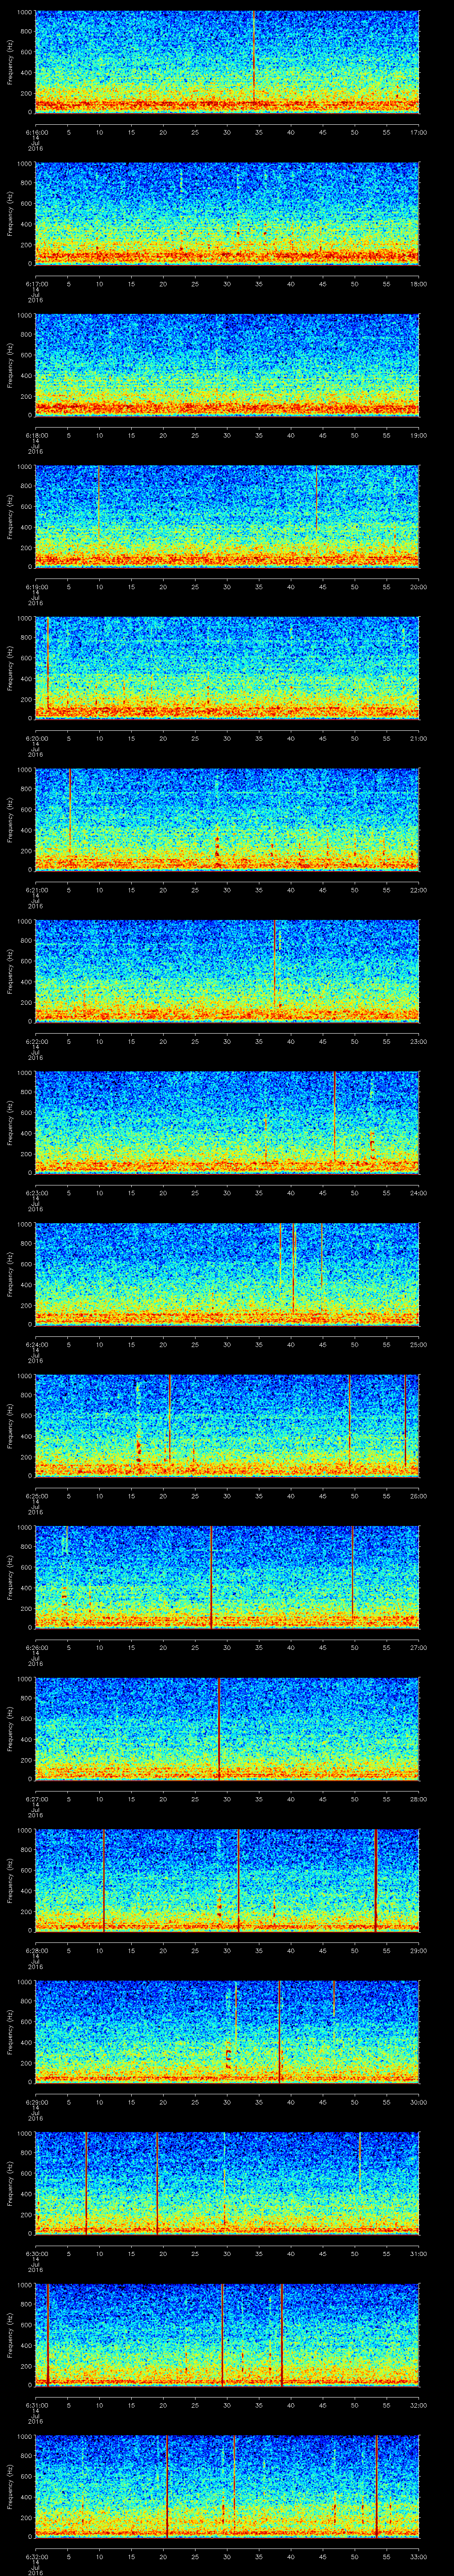This screenshot has height=2576, width=454.
Task: Click the 6:26:00 start time label
Action: [36, 1648]
